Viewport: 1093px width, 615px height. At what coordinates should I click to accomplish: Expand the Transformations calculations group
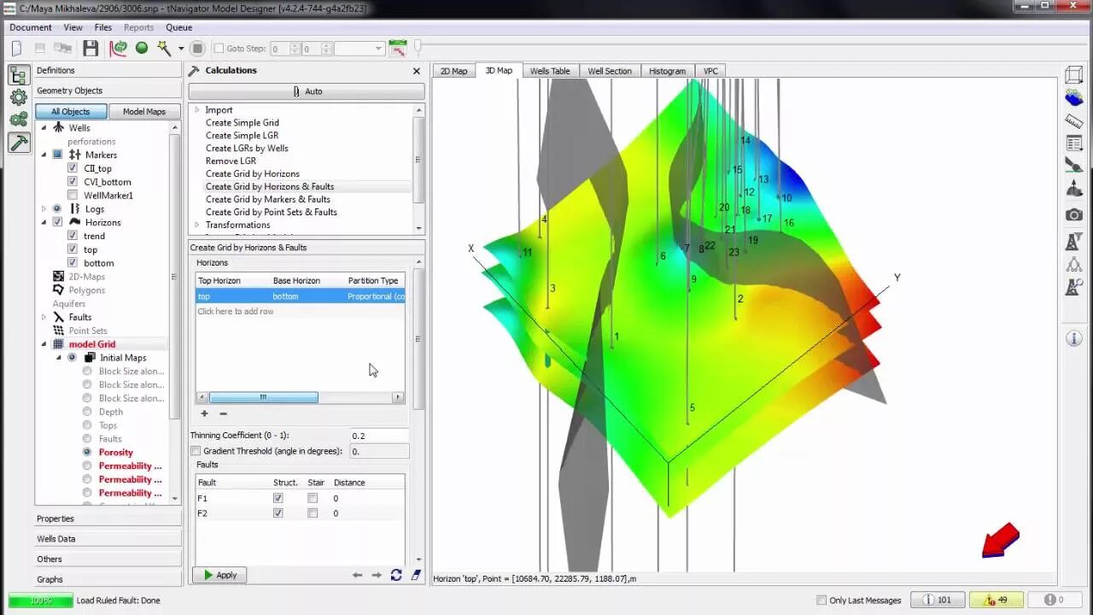point(196,225)
